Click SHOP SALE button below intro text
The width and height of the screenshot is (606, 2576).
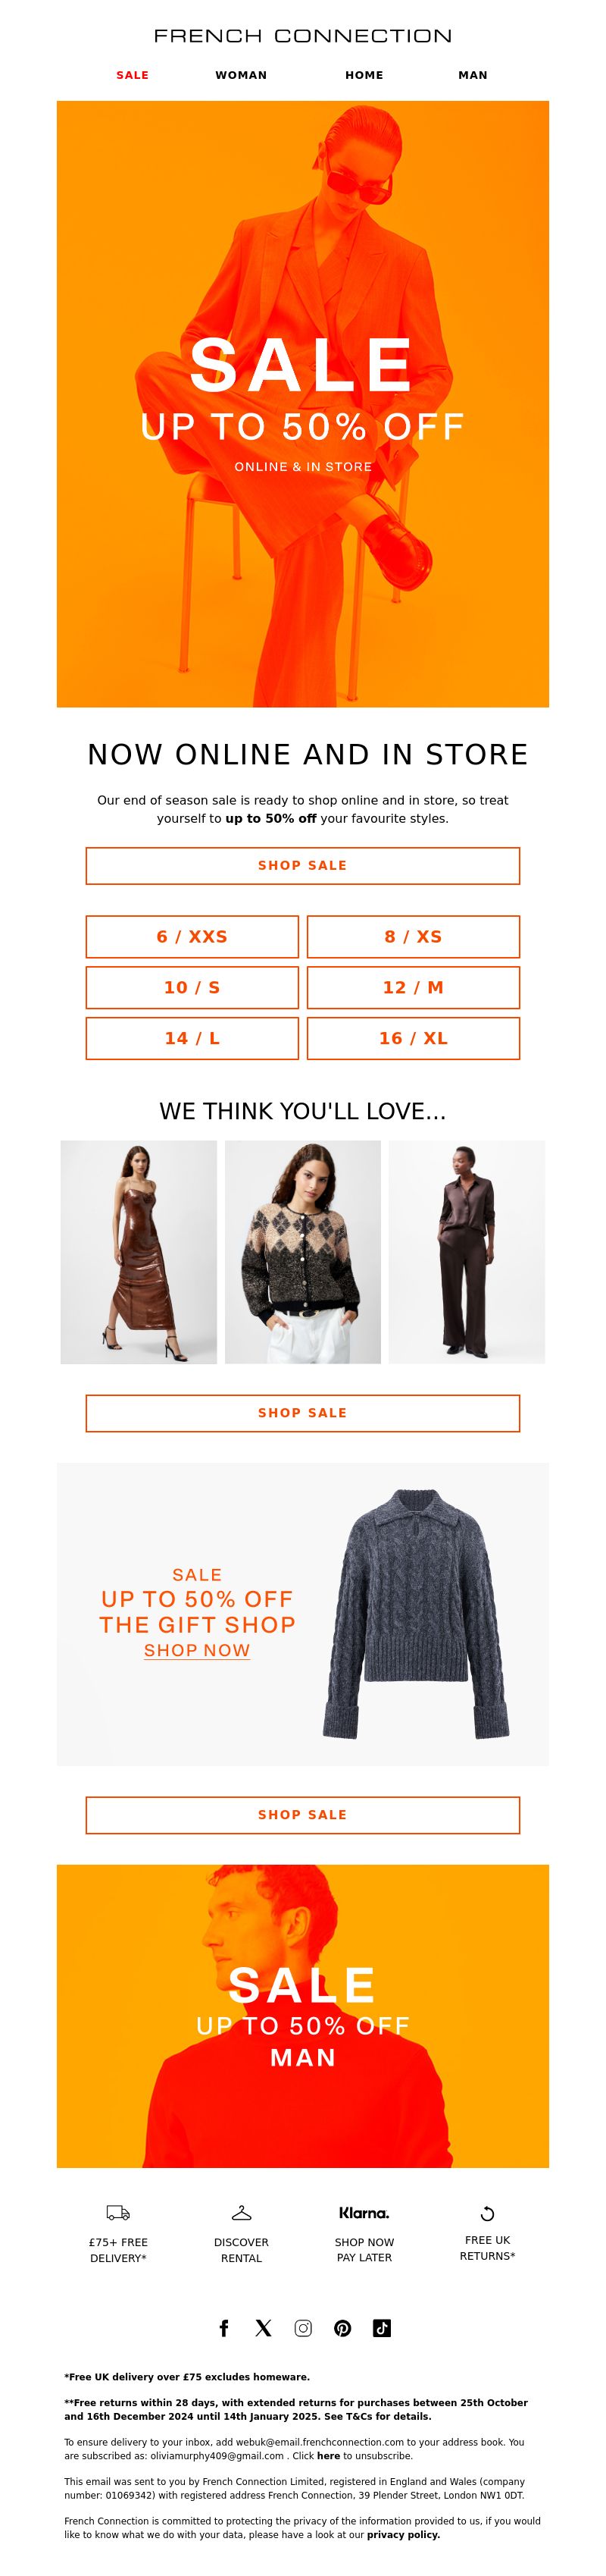pyautogui.click(x=302, y=865)
